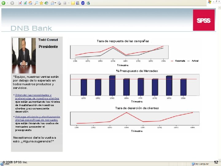The height and width of the screenshot is (166, 221).
Task: Open the Messenger icon
Action: 88,3
